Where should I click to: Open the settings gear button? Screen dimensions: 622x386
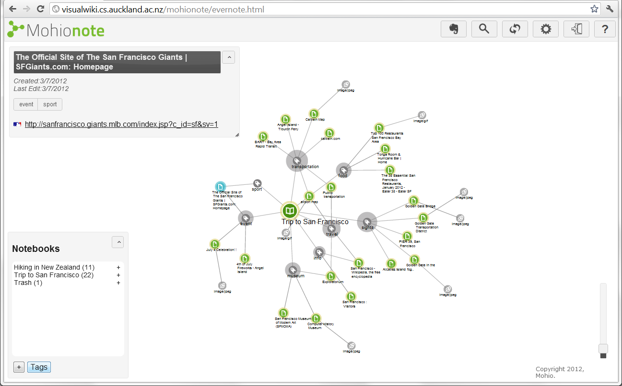click(x=546, y=29)
